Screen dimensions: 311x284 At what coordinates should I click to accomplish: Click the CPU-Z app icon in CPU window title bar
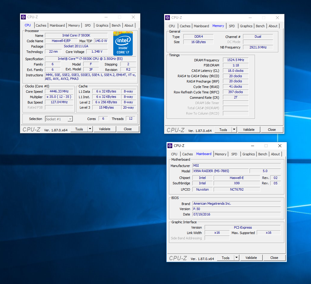pyautogui.click(x=23, y=17)
